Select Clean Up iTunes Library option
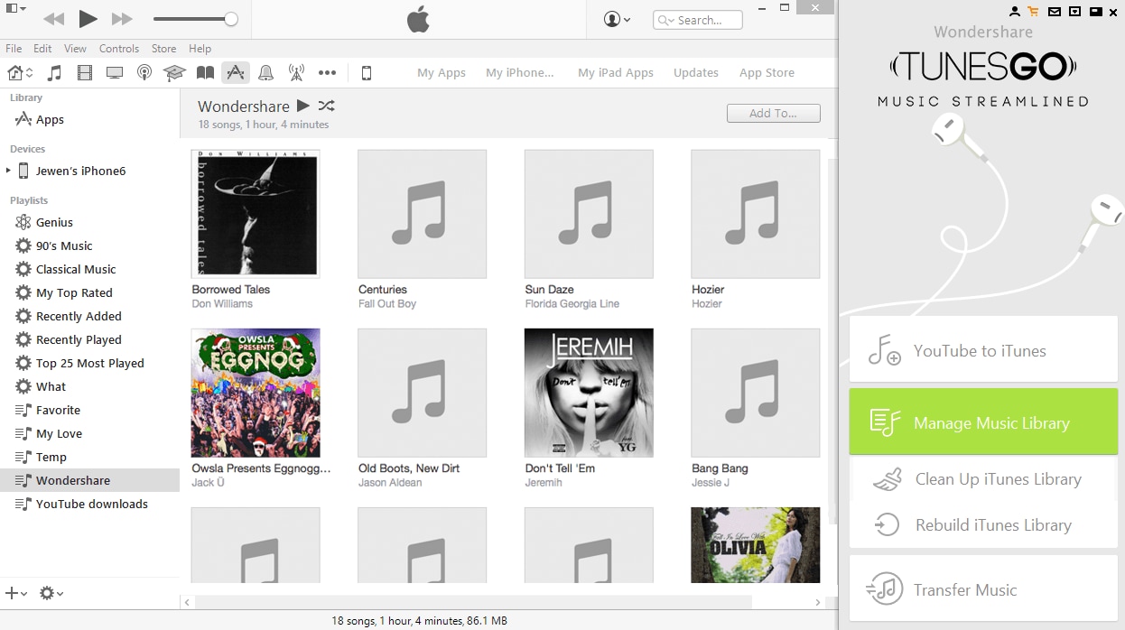 pyautogui.click(x=983, y=479)
